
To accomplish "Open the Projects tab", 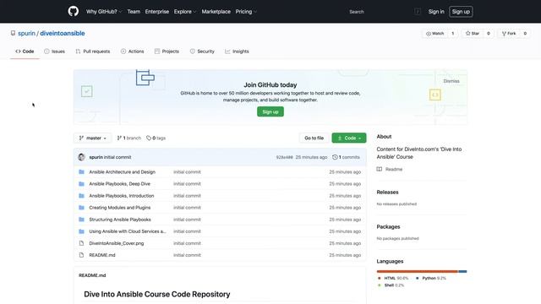I will click(x=167, y=52).
